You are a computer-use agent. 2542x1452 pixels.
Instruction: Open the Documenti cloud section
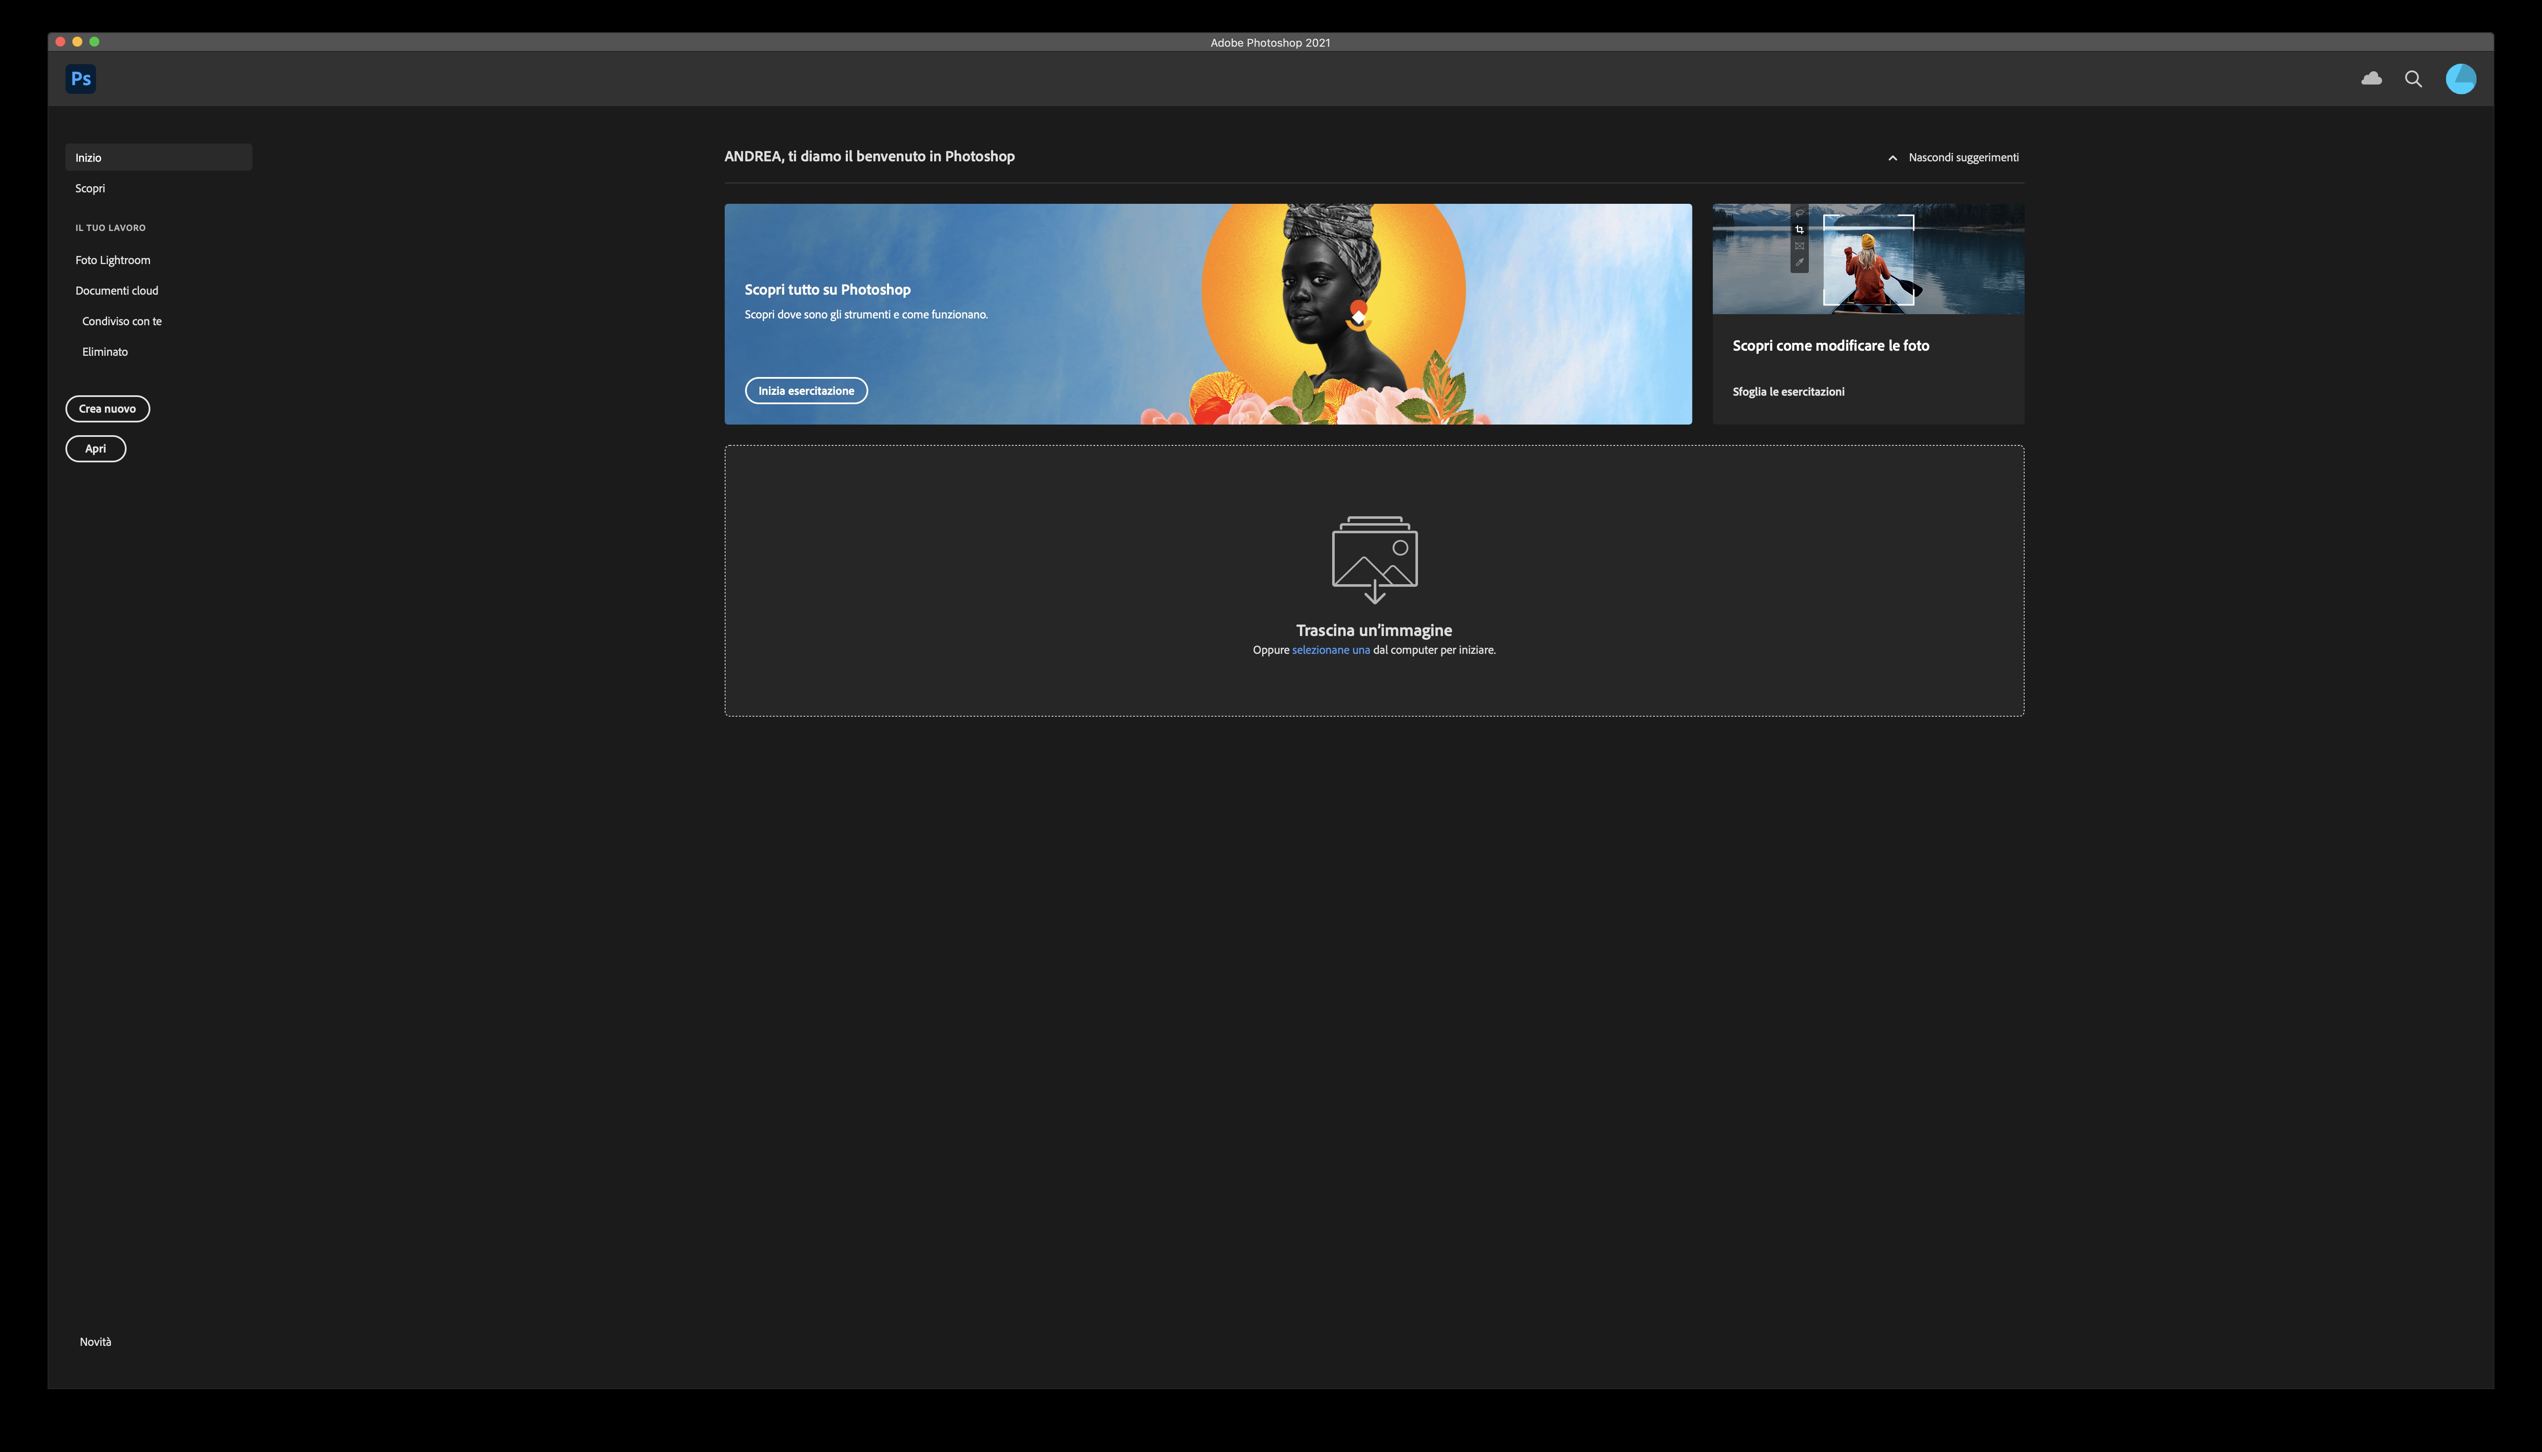(x=118, y=290)
